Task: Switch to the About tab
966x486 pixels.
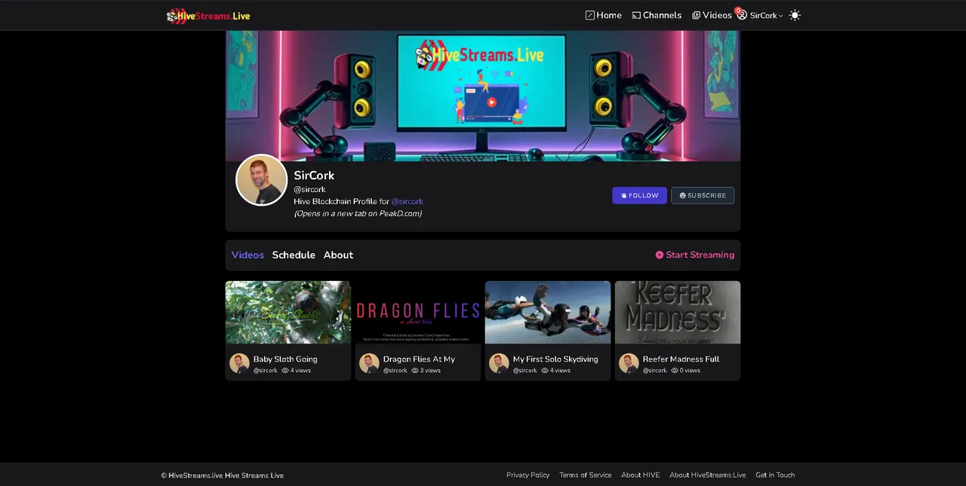Action: [338, 255]
